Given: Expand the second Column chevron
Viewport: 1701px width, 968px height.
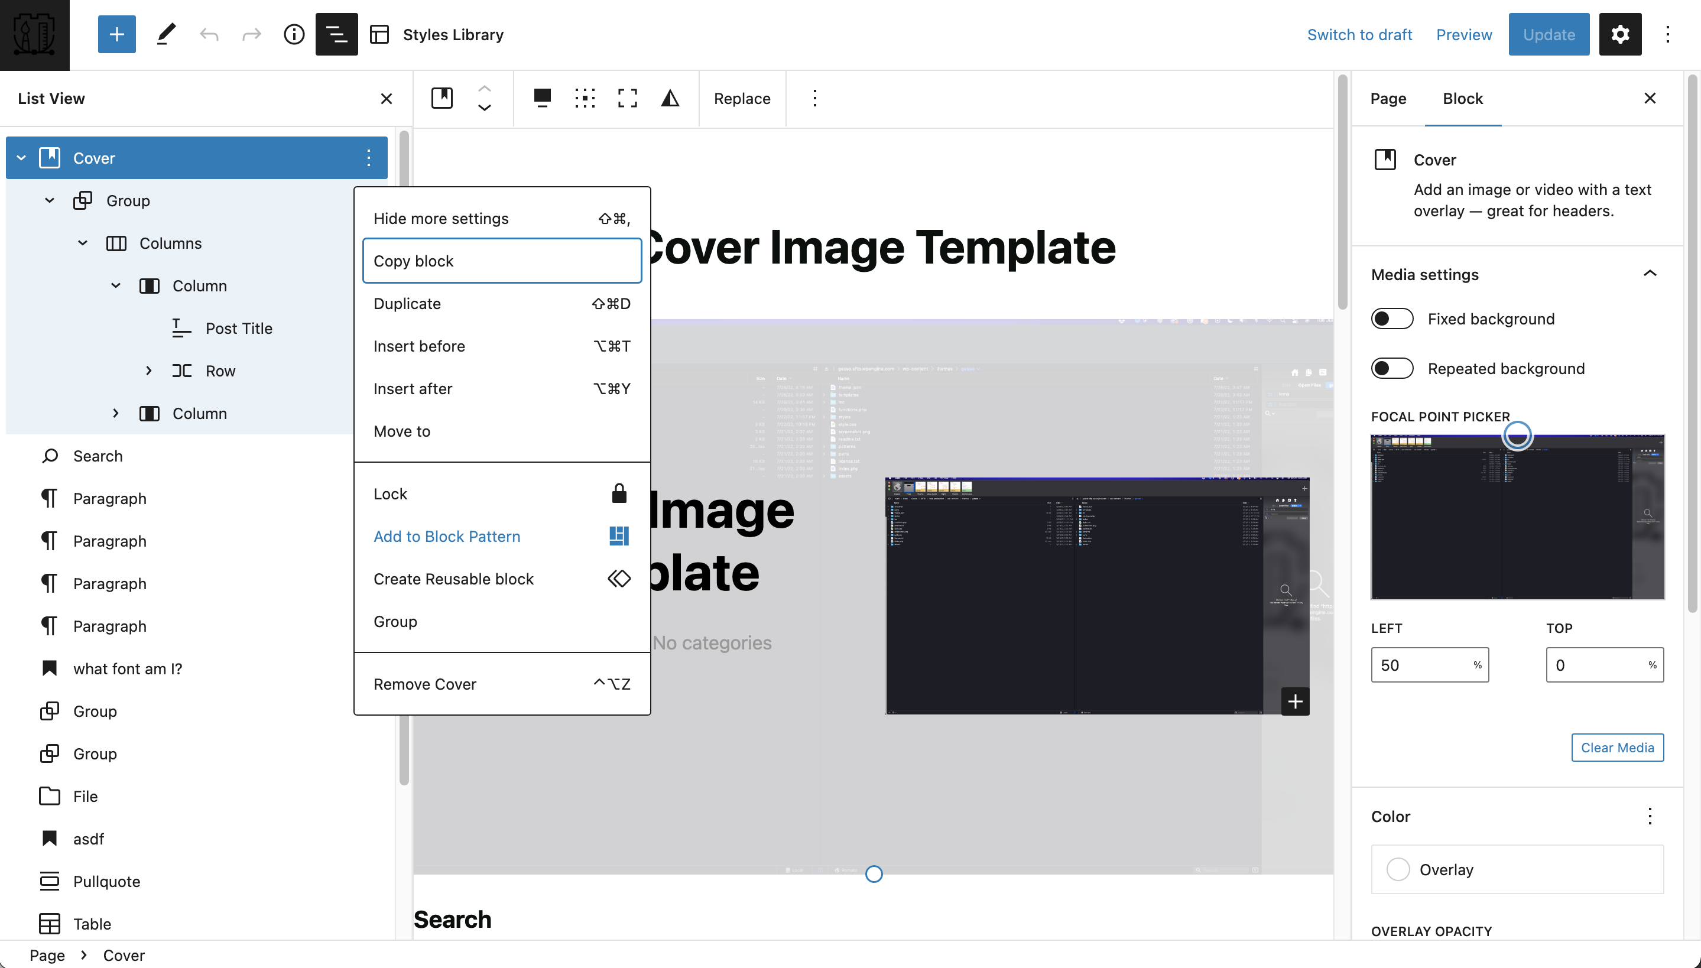Looking at the screenshot, I should pyautogui.click(x=116, y=413).
